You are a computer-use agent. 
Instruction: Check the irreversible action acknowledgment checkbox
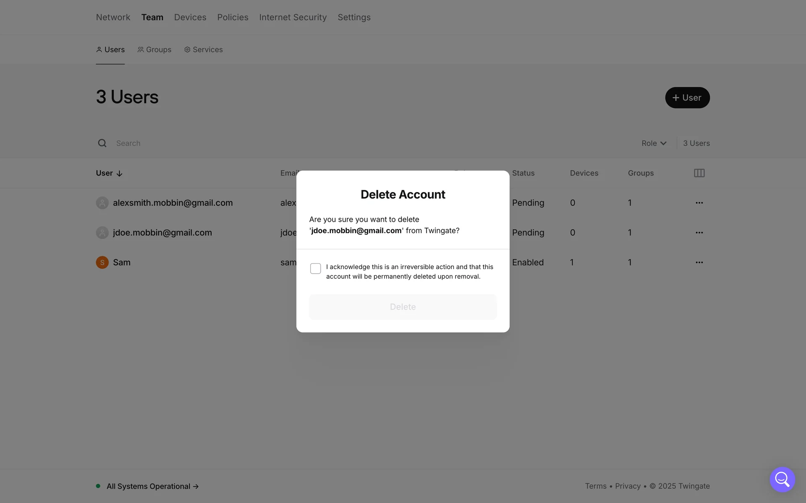point(315,268)
